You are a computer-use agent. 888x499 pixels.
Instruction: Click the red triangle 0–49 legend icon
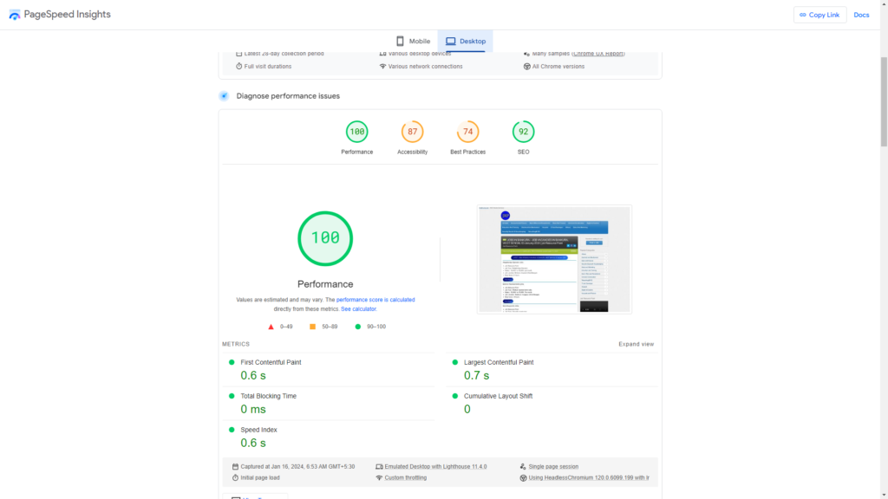click(271, 327)
